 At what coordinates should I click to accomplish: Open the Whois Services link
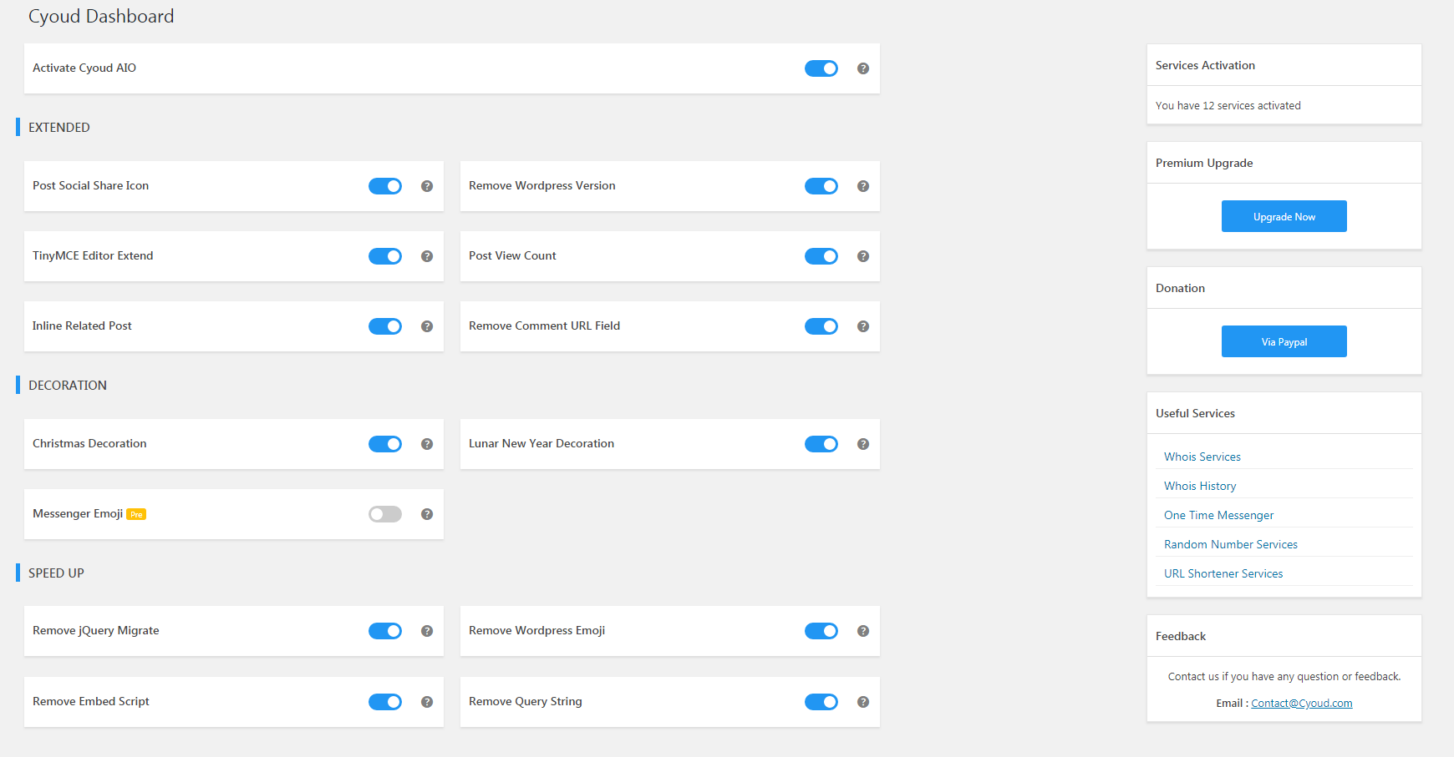pyautogui.click(x=1202, y=457)
